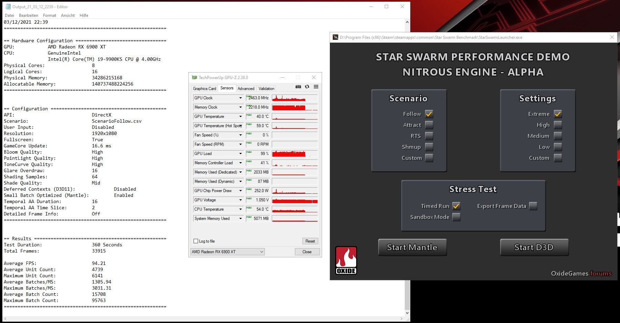Image resolution: width=620 pixels, height=323 pixels.
Task: Maximize the Editor window
Action: (386, 7)
